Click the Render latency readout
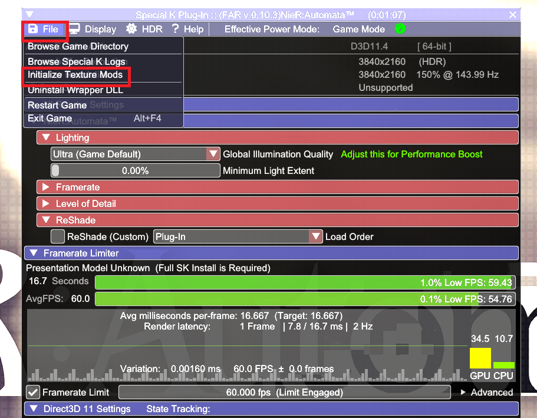The width and height of the screenshot is (537, 418). pos(258,327)
